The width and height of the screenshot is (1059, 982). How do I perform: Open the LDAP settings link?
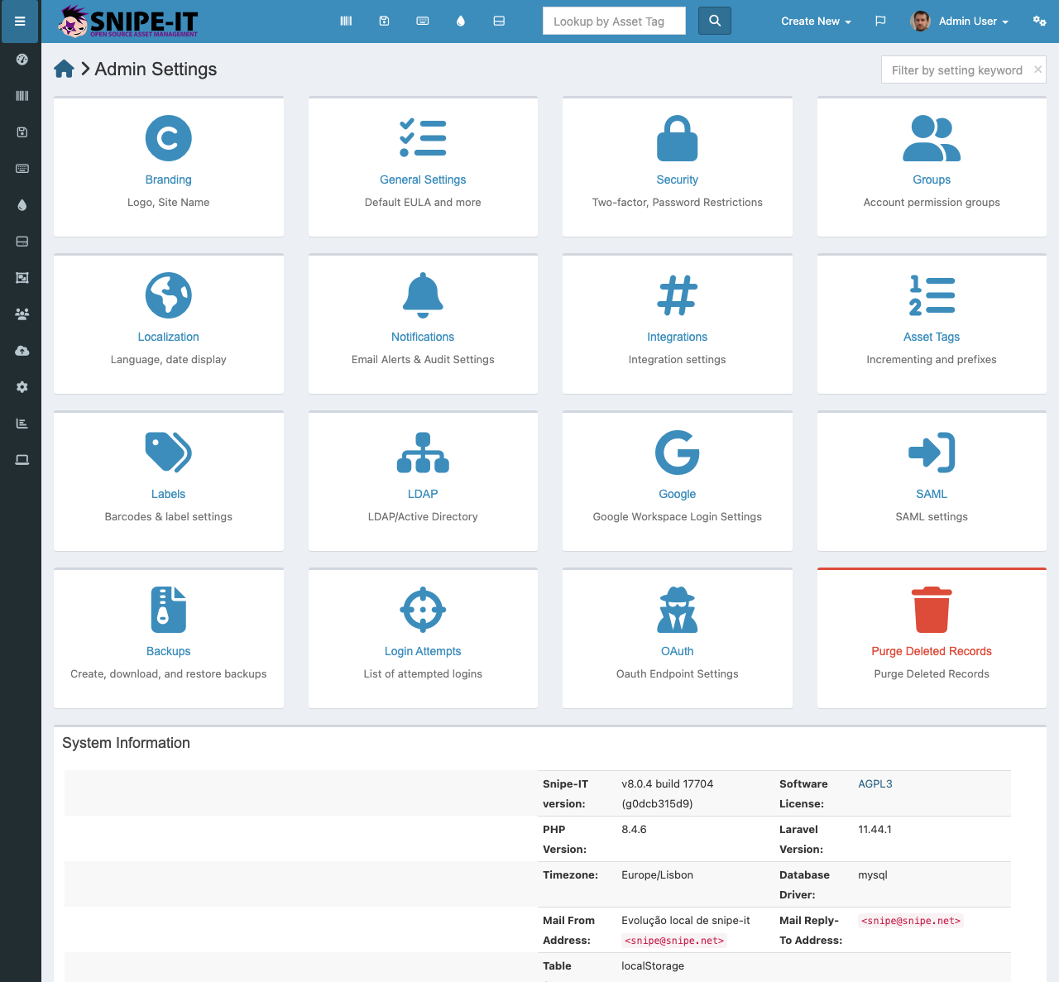click(x=423, y=494)
